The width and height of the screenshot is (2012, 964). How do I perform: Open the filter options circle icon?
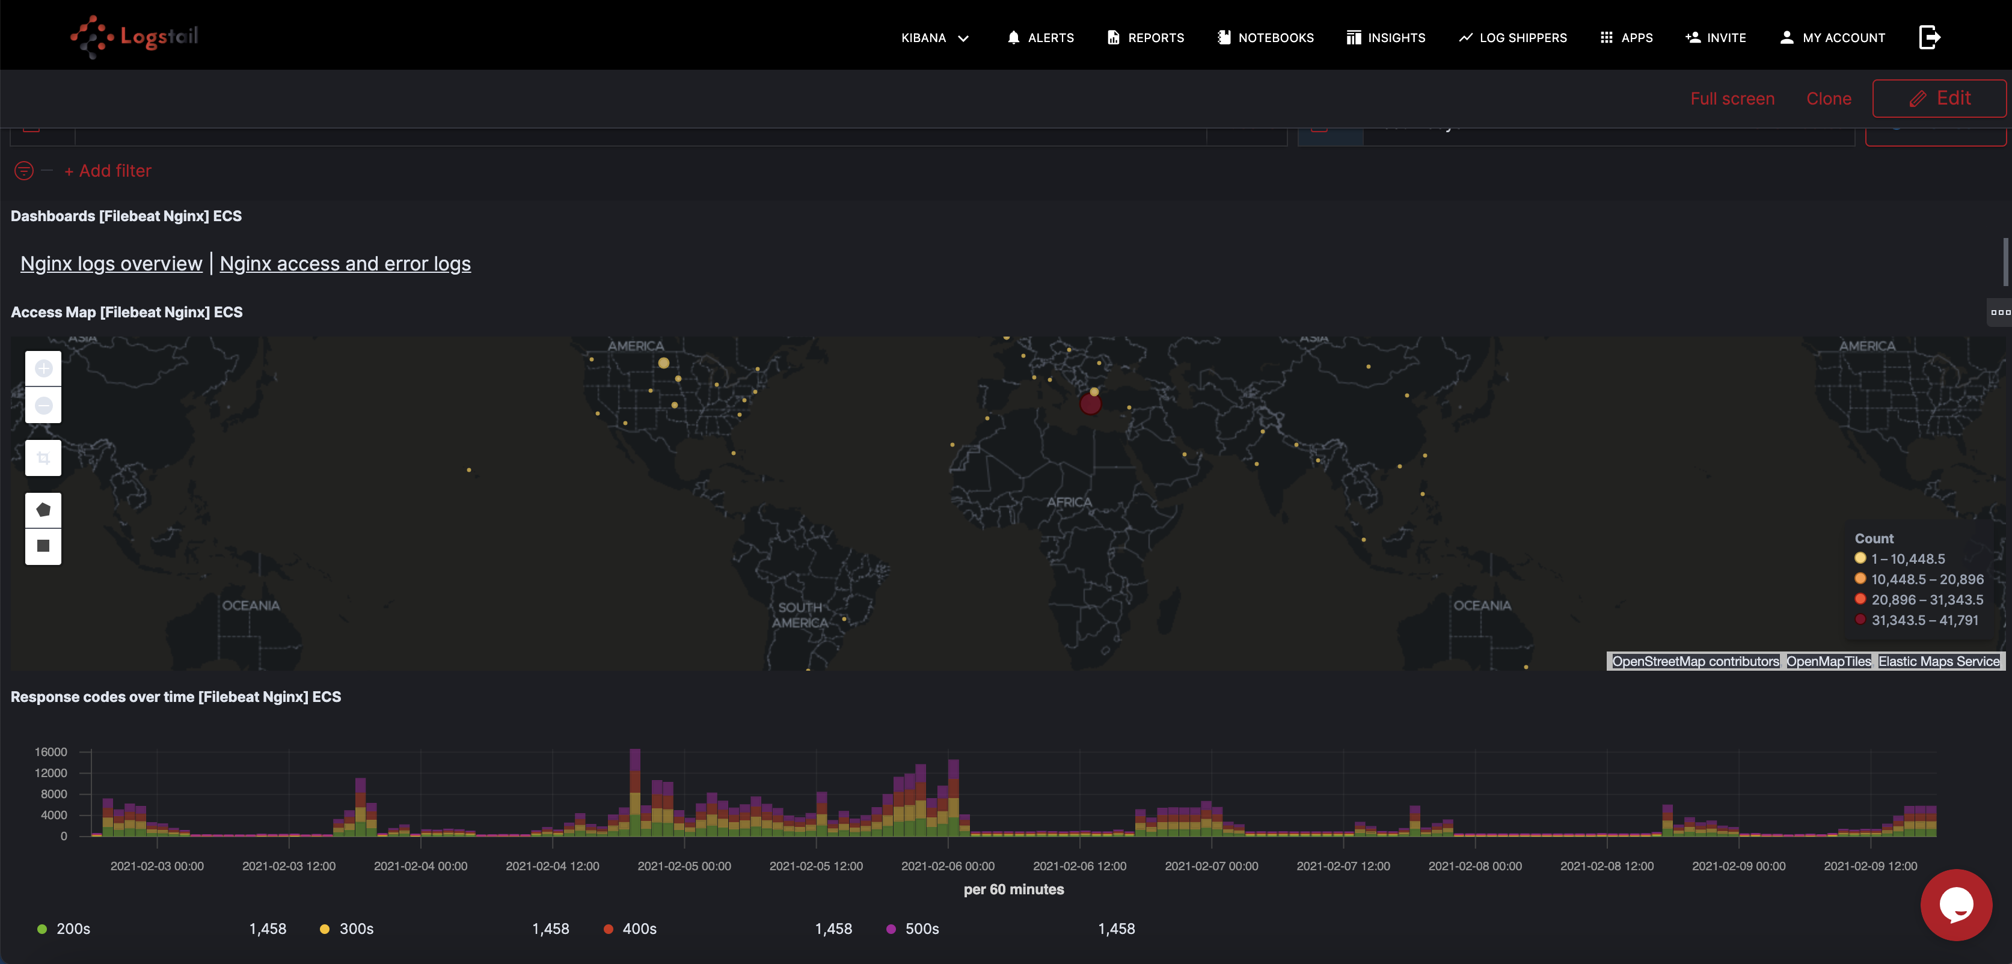coord(24,170)
